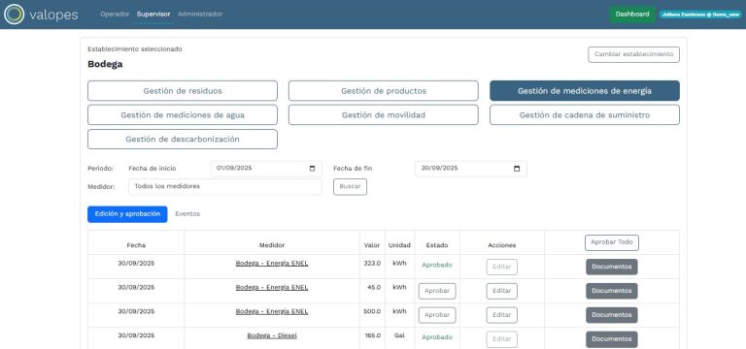This screenshot has width=746, height=349.
Task: Open Documentos for the Diesel row
Action: [x=611, y=339]
